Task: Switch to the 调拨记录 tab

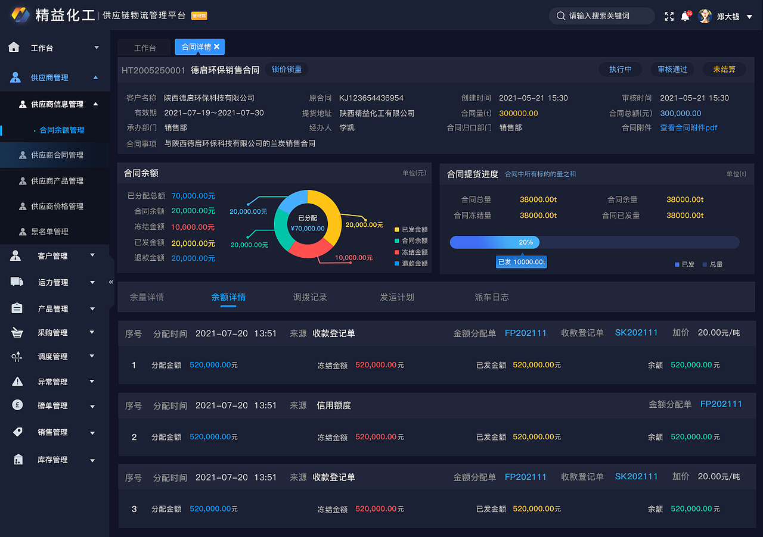Action: tap(310, 296)
